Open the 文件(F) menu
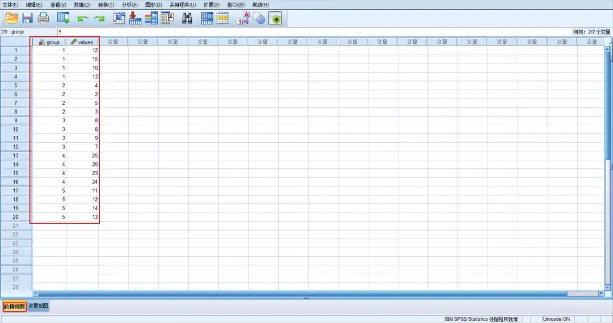The height and width of the screenshot is (323, 613). pyautogui.click(x=10, y=5)
